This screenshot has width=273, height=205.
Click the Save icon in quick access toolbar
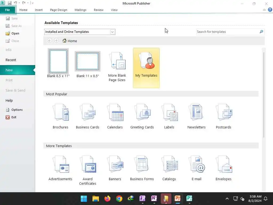tap(9, 3)
